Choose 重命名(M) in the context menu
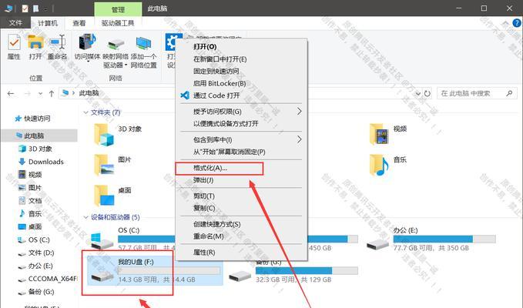 tap(241, 236)
